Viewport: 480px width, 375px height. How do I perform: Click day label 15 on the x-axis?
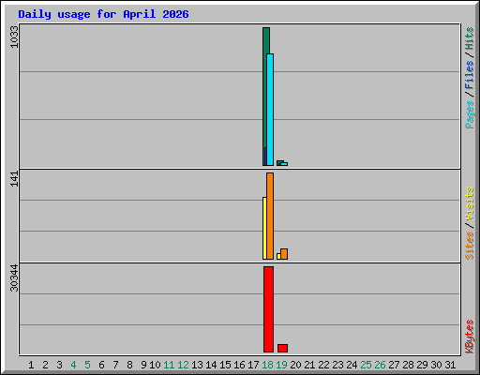click(x=225, y=365)
